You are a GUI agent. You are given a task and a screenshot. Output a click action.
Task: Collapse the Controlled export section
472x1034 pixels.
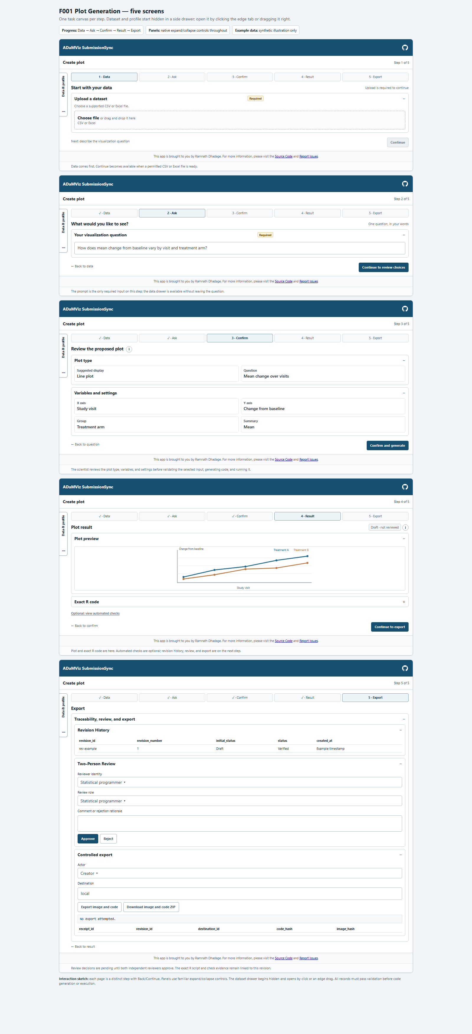(x=400, y=855)
